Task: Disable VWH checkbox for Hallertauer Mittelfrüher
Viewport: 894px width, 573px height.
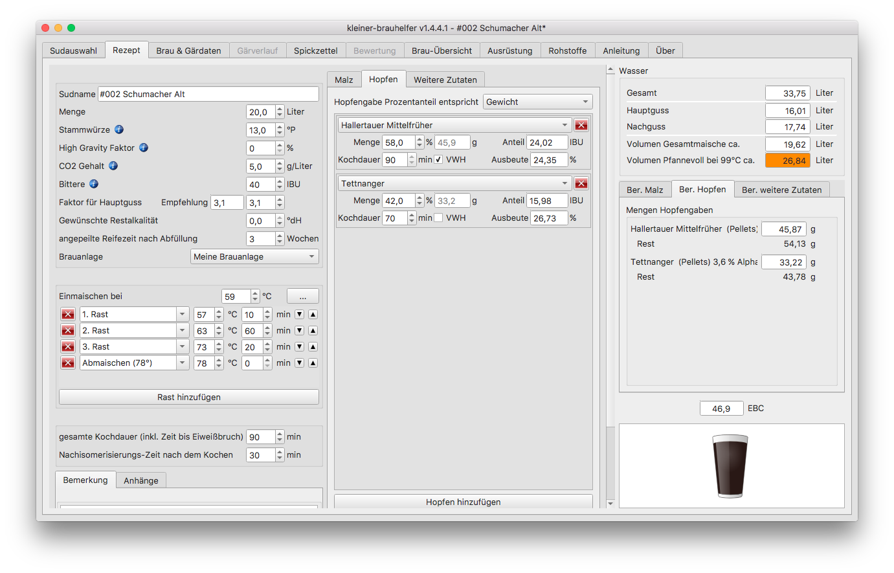Action: click(x=438, y=159)
